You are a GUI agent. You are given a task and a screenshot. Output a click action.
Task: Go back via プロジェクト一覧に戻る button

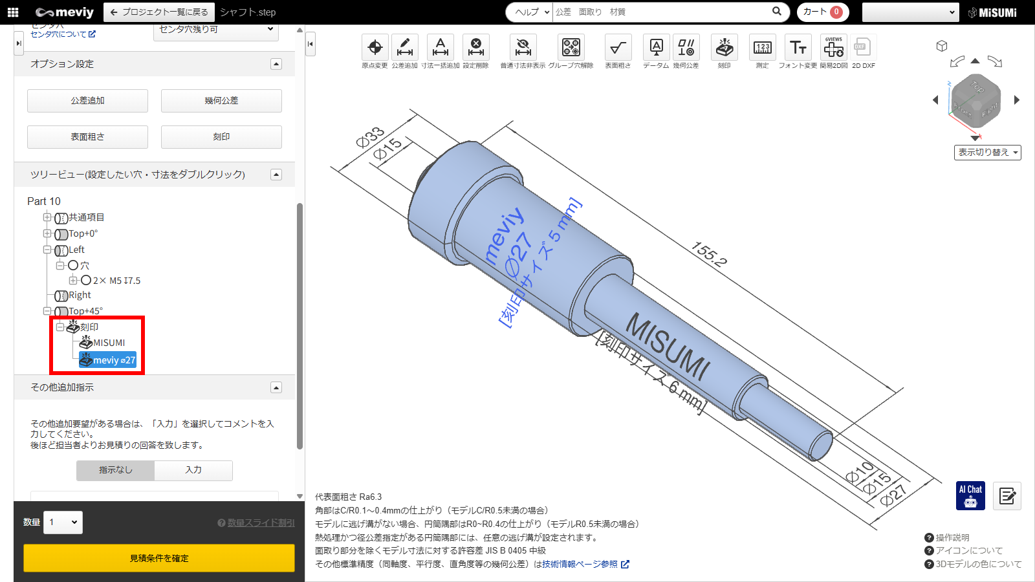tap(159, 12)
